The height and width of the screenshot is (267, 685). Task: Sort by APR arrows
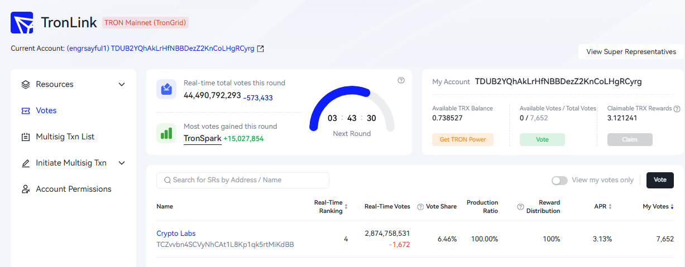coord(610,207)
